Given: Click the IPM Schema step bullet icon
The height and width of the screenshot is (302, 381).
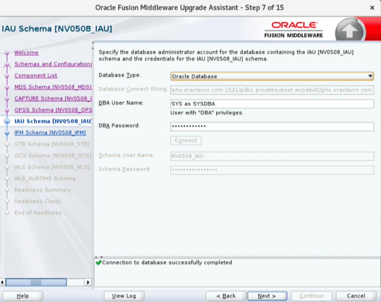Looking at the screenshot, I should pos(7,133).
